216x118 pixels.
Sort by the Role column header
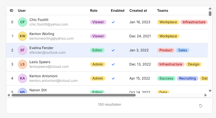94,11
